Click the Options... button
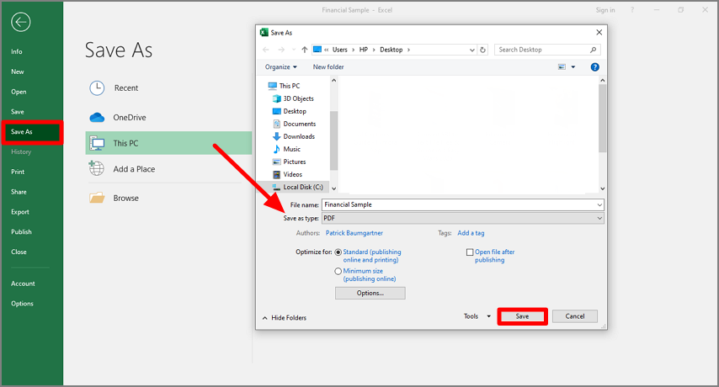 [x=370, y=293]
